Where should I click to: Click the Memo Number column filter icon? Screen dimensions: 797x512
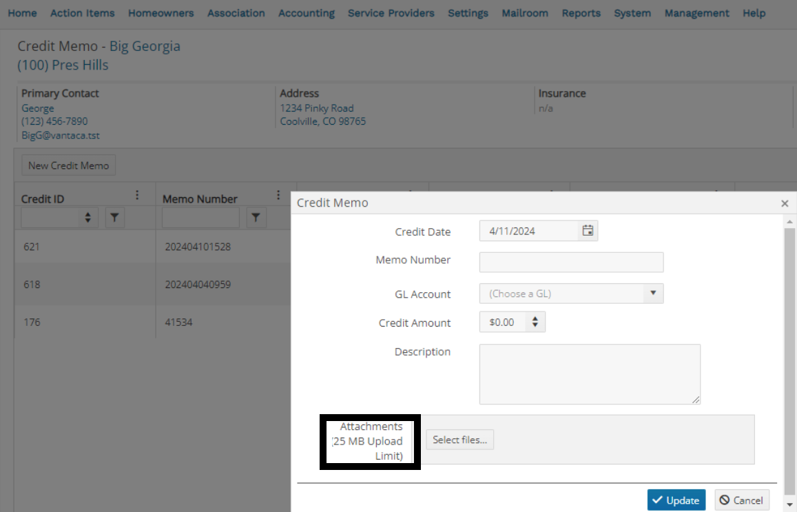pos(256,218)
